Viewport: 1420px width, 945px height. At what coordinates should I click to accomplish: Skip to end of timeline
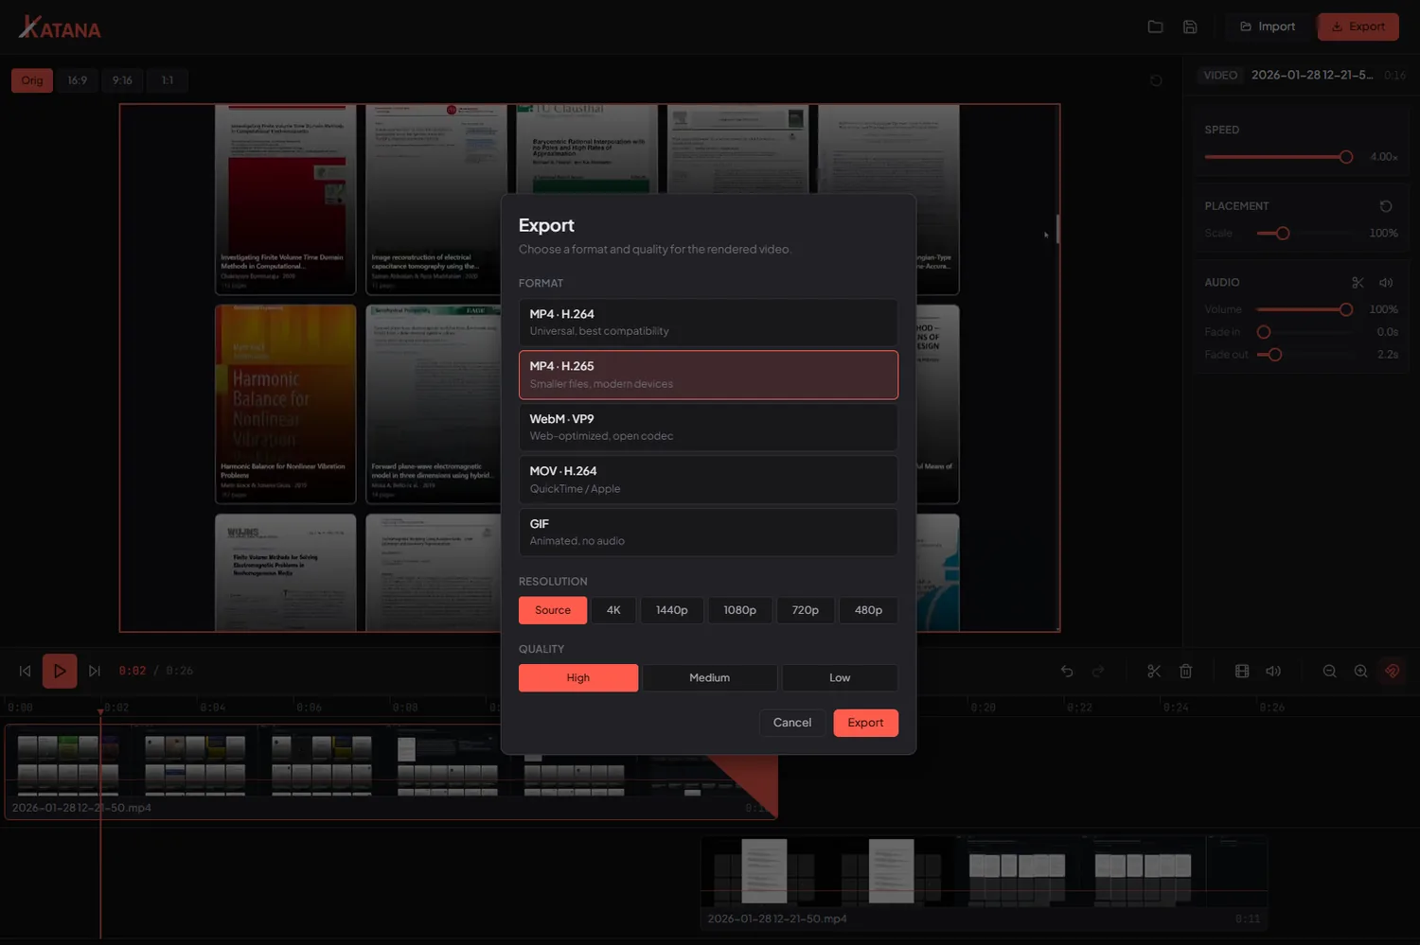point(95,671)
